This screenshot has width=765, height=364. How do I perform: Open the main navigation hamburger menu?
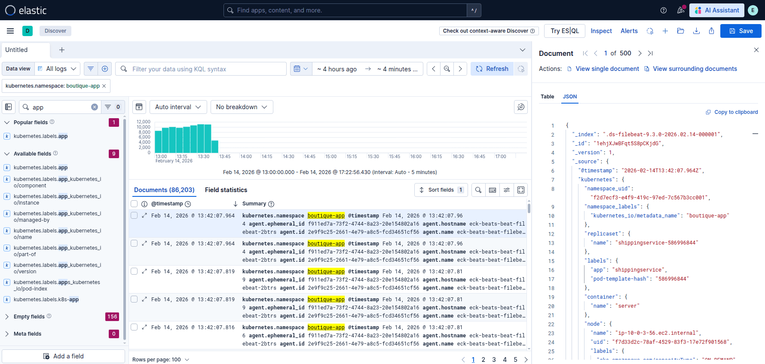point(10,31)
